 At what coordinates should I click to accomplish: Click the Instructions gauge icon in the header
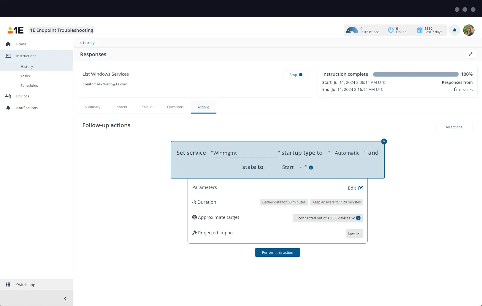tap(352, 30)
